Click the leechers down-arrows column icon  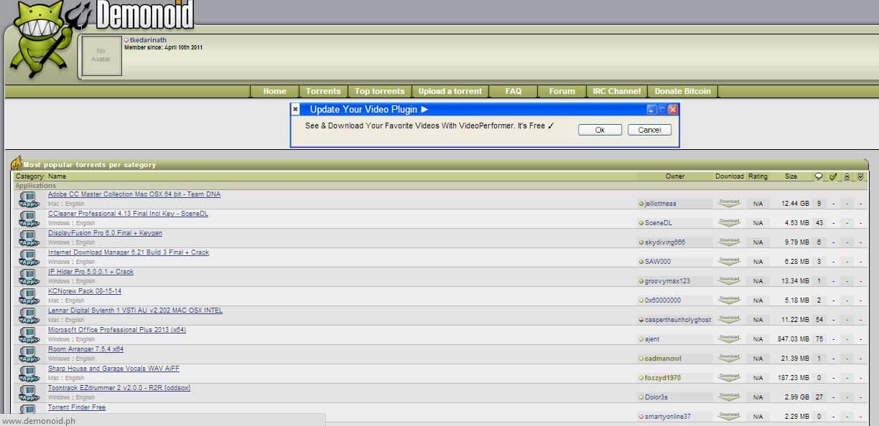click(860, 176)
